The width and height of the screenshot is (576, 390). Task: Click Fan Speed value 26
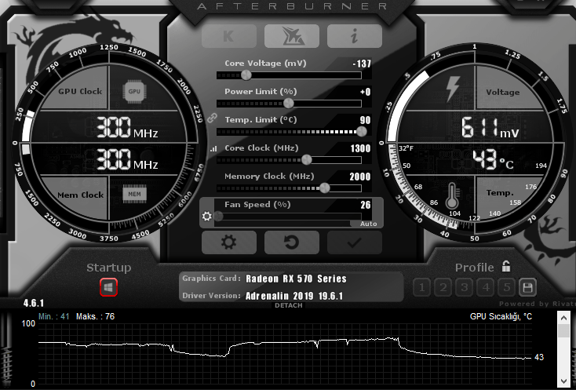[x=366, y=205]
